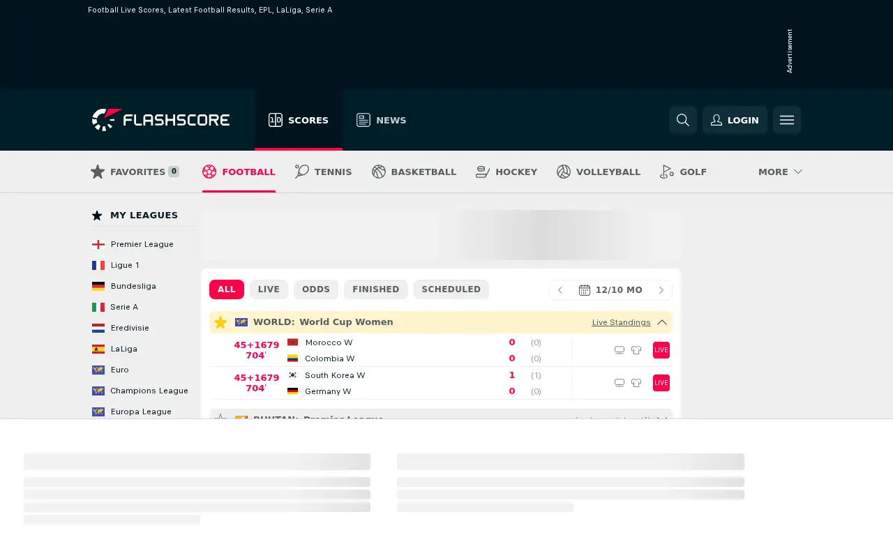
Task: Click the header text about Football Live Scores
Action: (x=210, y=10)
